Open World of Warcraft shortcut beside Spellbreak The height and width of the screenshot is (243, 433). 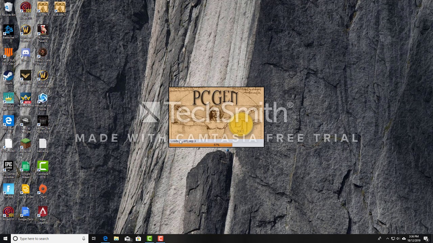[x=43, y=79]
